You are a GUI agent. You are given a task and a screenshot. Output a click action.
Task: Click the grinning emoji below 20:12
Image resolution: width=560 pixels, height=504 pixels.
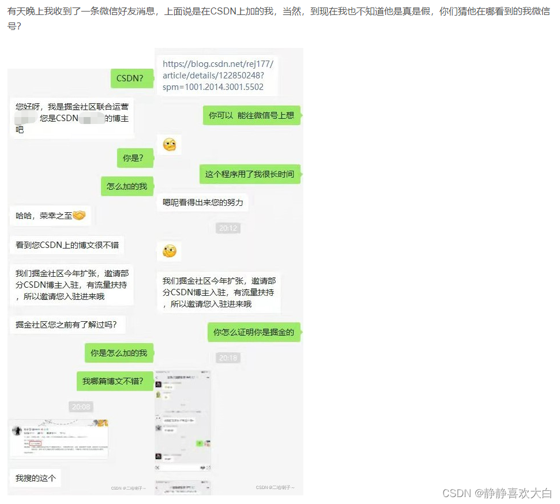click(170, 251)
